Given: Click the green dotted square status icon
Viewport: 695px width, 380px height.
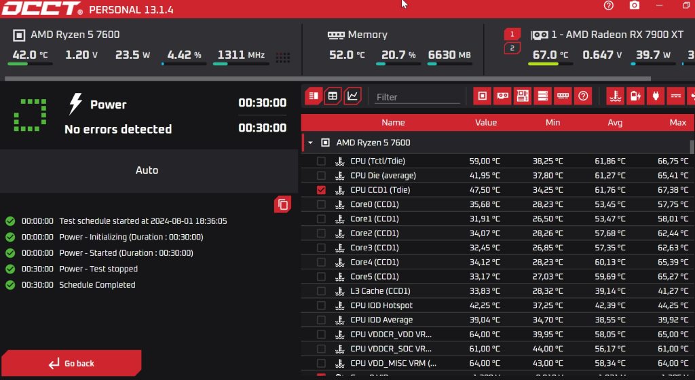Looking at the screenshot, I should point(30,115).
